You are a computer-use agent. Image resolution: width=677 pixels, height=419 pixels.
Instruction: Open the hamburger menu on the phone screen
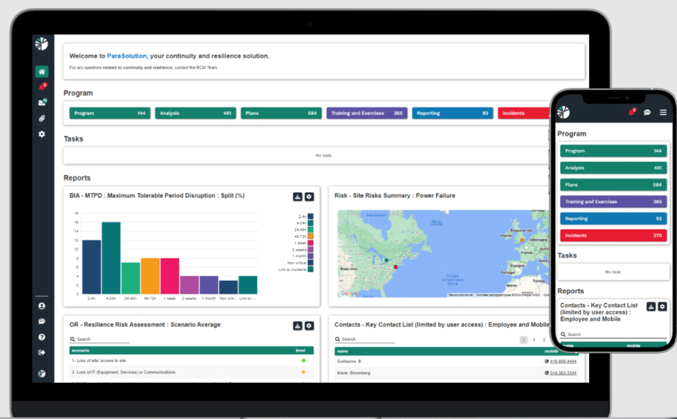coord(663,112)
